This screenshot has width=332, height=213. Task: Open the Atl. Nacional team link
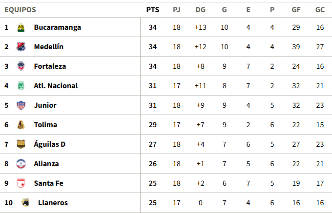pyautogui.click(x=56, y=86)
